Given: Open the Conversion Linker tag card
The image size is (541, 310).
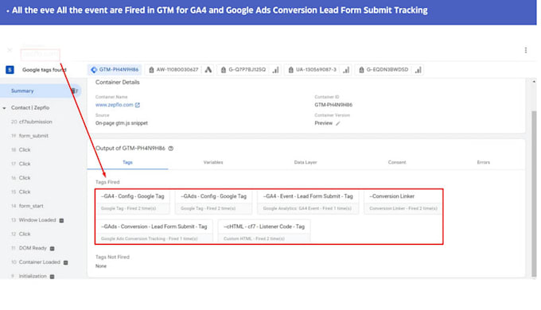Looking at the screenshot, I should click(403, 202).
